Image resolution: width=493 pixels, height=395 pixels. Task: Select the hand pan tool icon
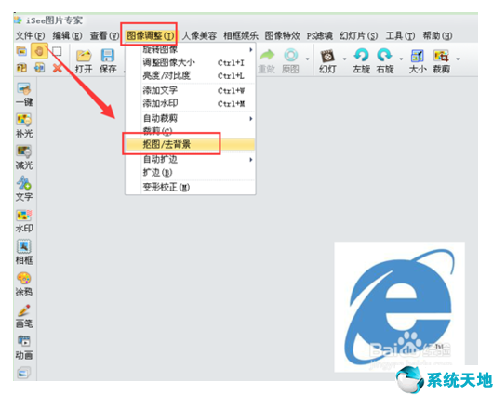(x=39, y=51)
